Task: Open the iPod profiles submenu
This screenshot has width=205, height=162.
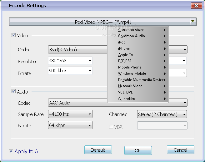Action: (x=138, y=42)
